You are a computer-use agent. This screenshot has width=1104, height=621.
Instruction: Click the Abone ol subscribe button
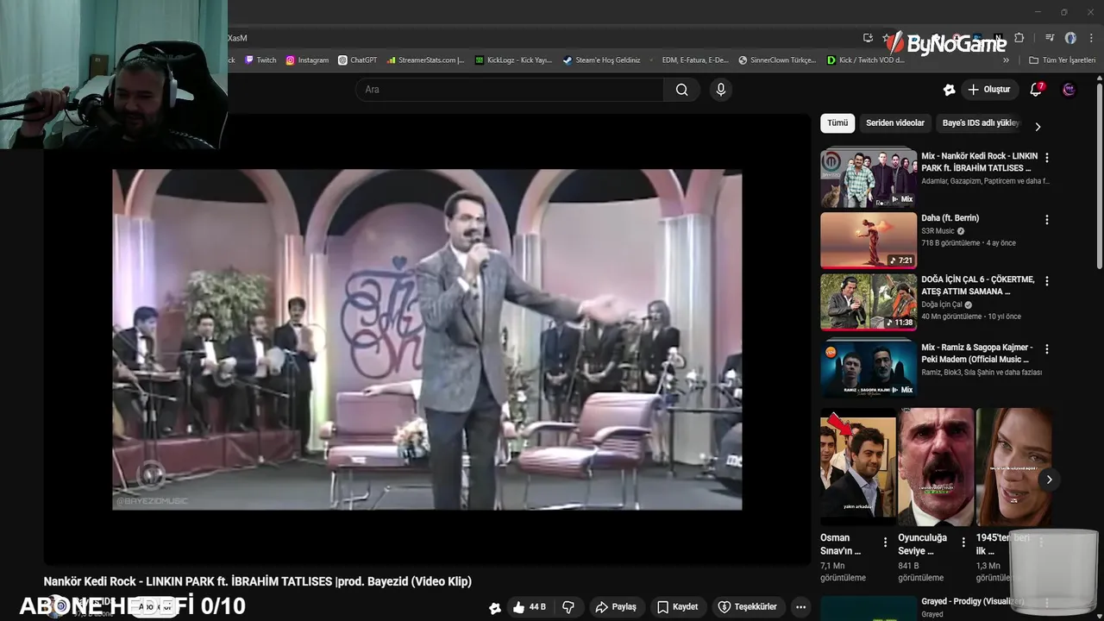155,607
